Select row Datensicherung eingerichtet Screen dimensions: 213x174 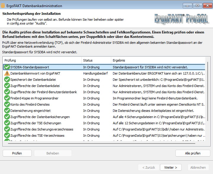[x=104, y=111]
